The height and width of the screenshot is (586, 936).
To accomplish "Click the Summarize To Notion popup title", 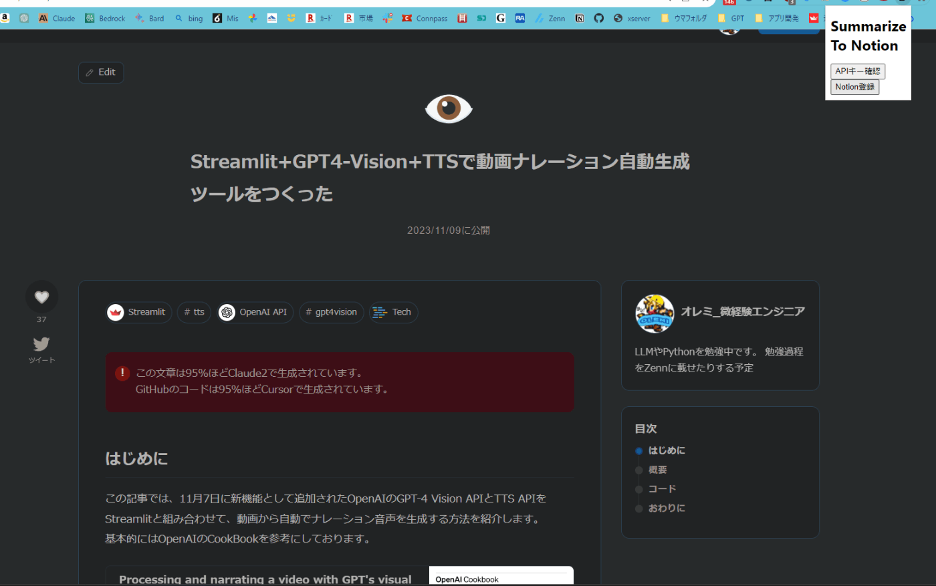I will click(868, 36).
